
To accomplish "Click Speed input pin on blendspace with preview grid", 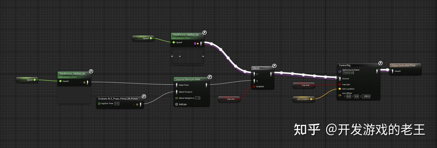I will click(x=174, y=42).
